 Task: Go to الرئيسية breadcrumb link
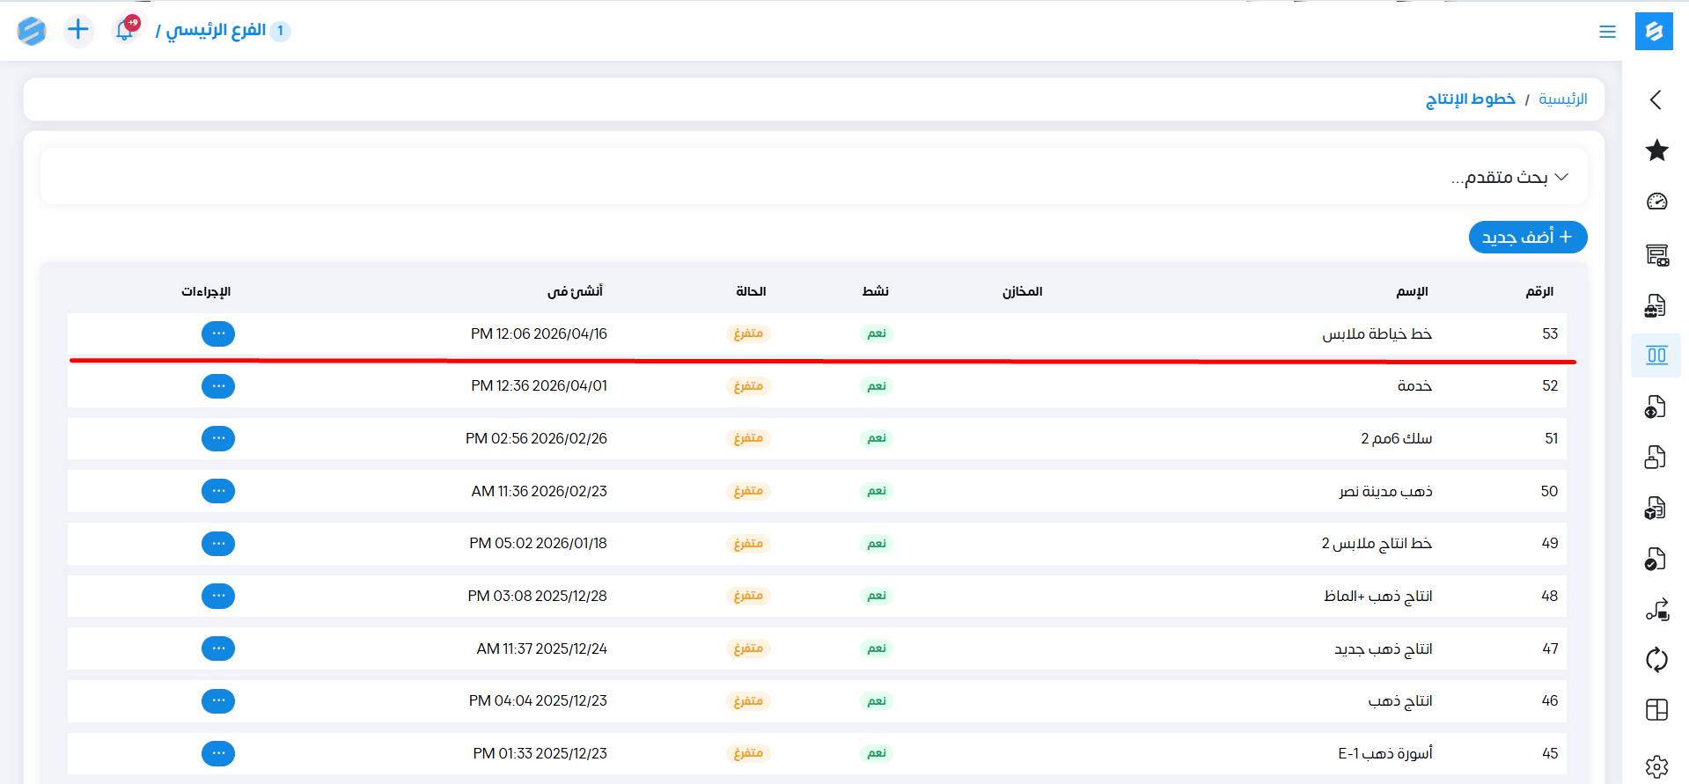tap(1562, 99)
